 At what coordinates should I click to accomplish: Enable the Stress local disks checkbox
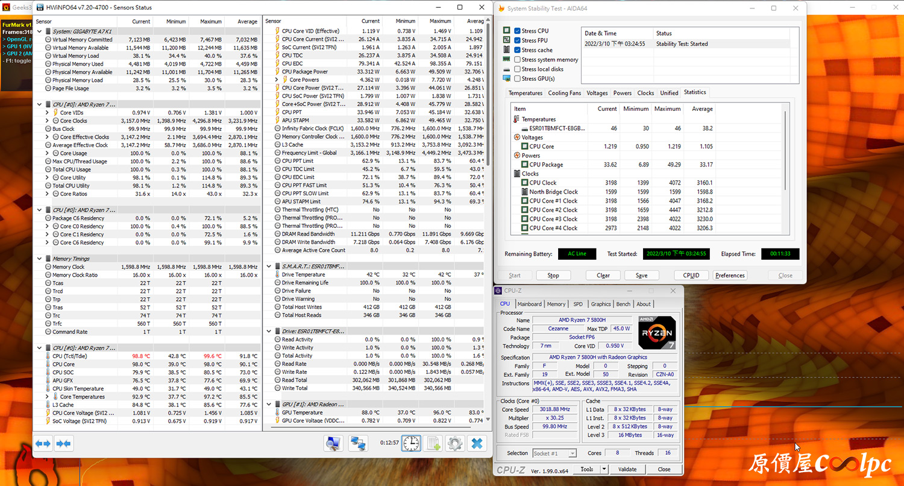tap(517, 69)
